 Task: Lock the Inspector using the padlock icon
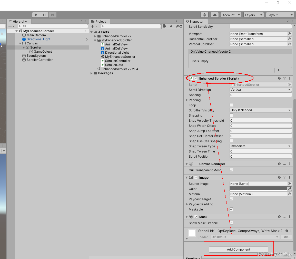(x=288, y=21)
